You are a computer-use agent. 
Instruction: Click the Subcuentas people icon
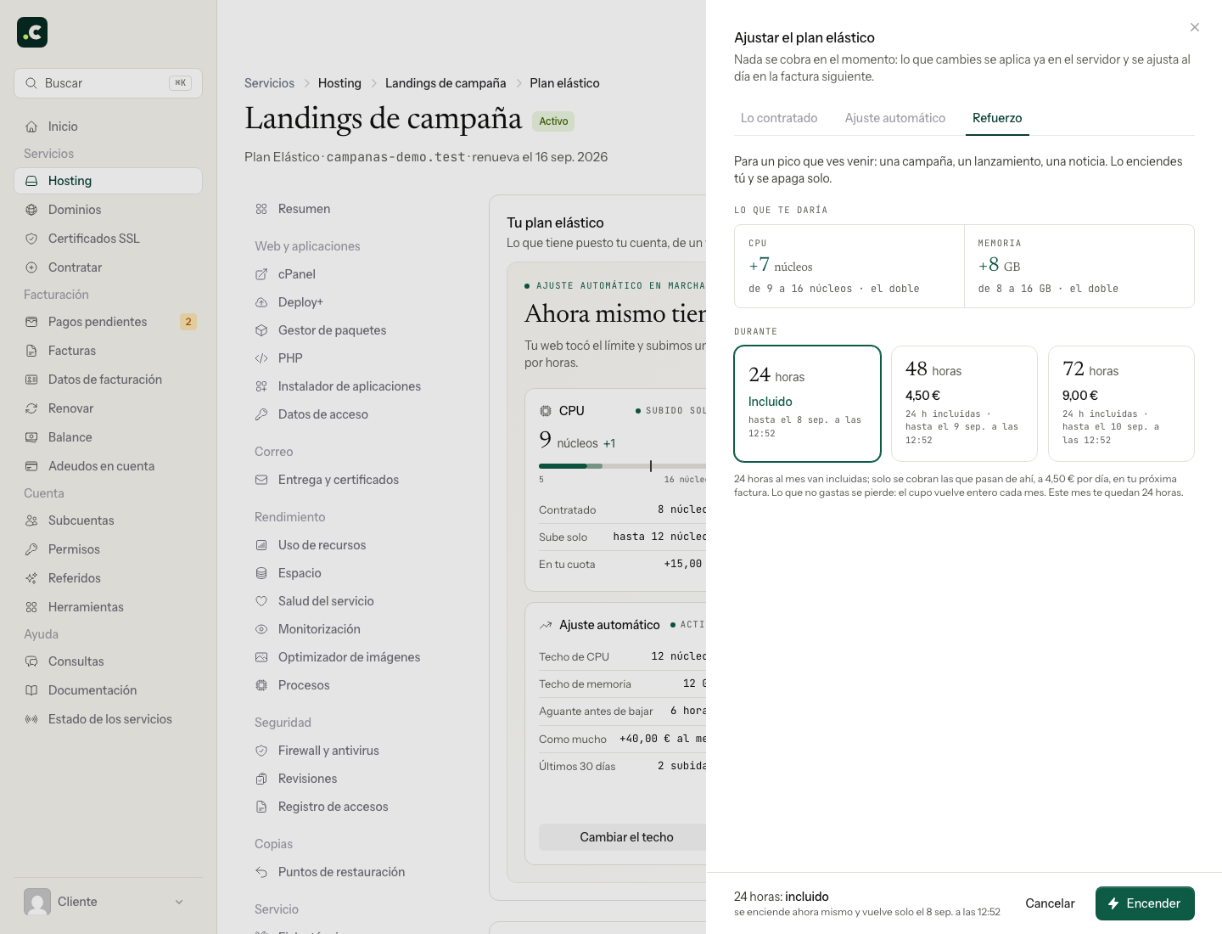pyautogui.click(x=31, y=520)
